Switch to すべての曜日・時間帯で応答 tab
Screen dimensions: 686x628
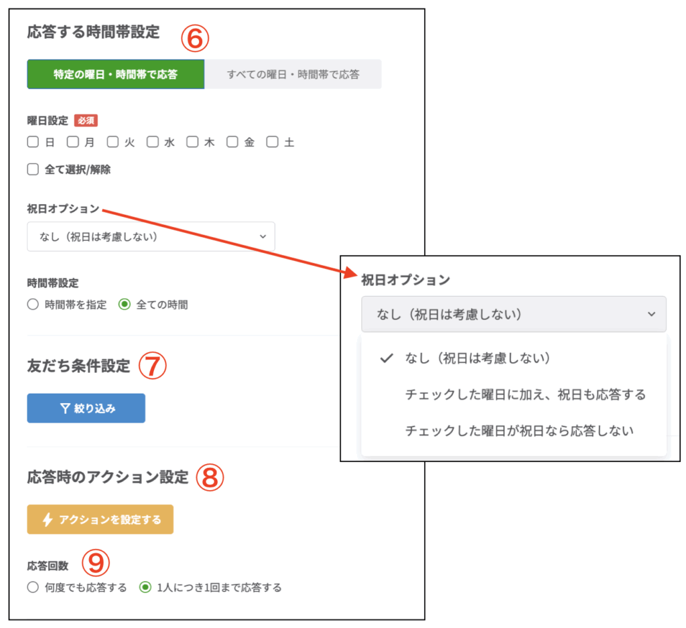tap(293, 74)
